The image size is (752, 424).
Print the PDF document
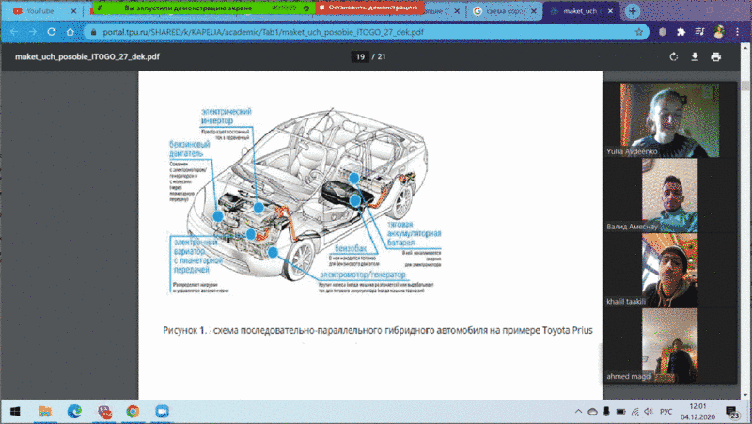[716, 56]
